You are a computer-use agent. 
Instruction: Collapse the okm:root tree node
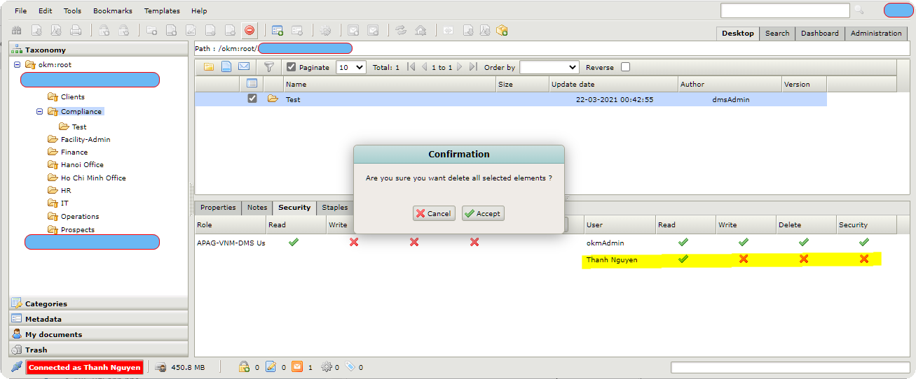pyautogui.click(x=17, y=64)
